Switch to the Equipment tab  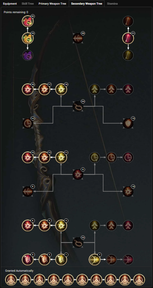tap(10, 4)
